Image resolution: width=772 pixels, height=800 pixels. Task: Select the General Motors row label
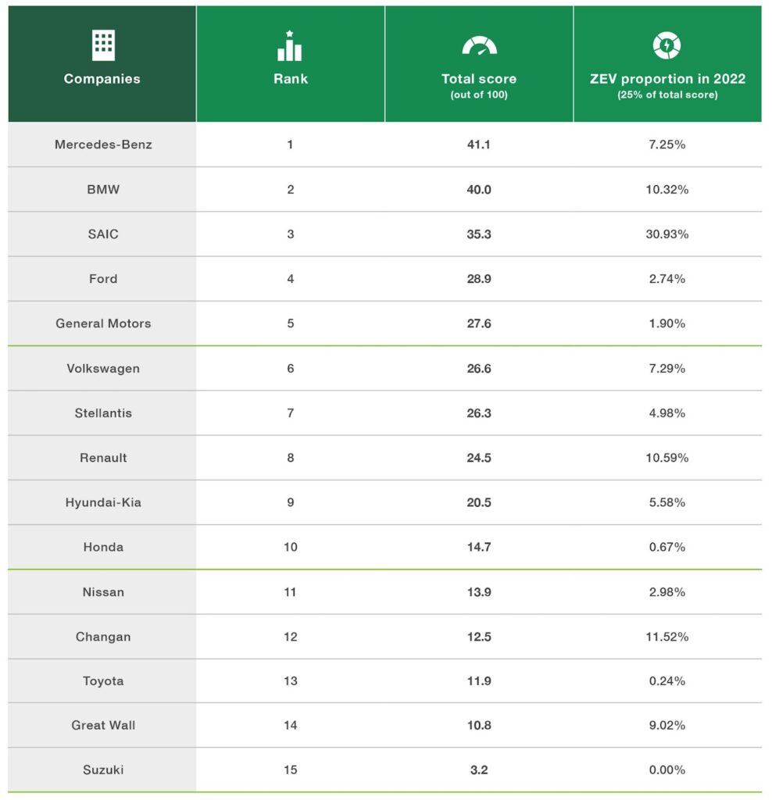[102, 323]
